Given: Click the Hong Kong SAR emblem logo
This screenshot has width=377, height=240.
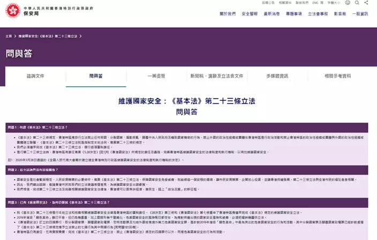Looking at the screenshot, I should (x=13, y=10).
